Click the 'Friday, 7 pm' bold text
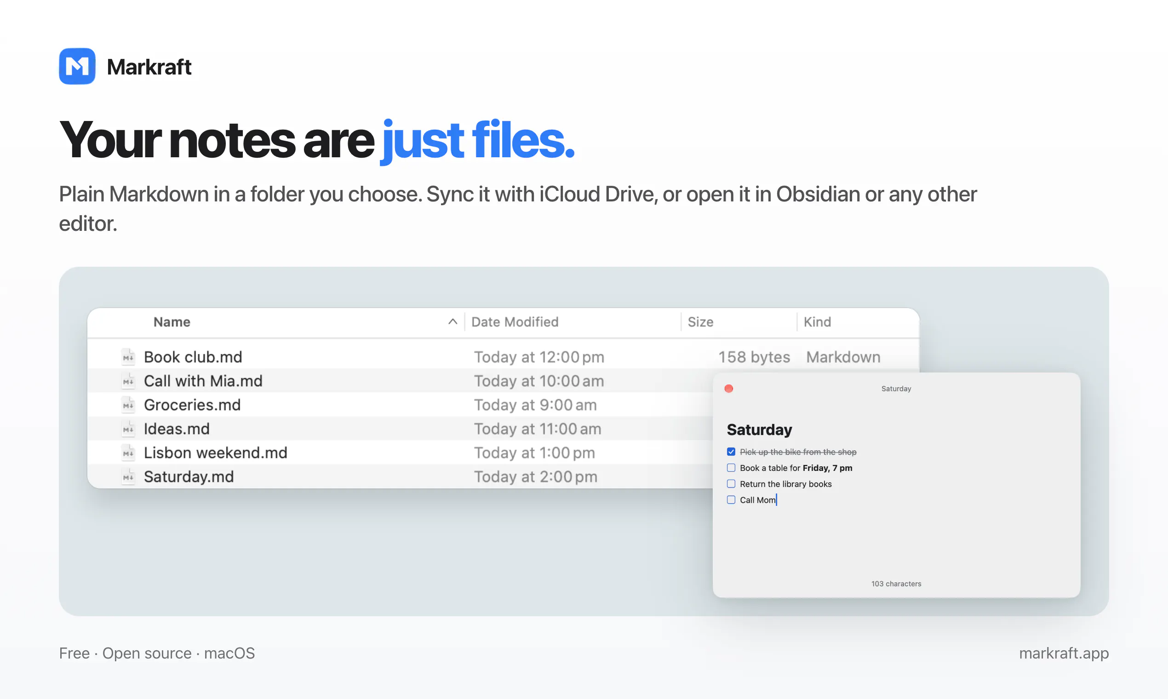Screen dimensions: 1168x699 point(828,468)
